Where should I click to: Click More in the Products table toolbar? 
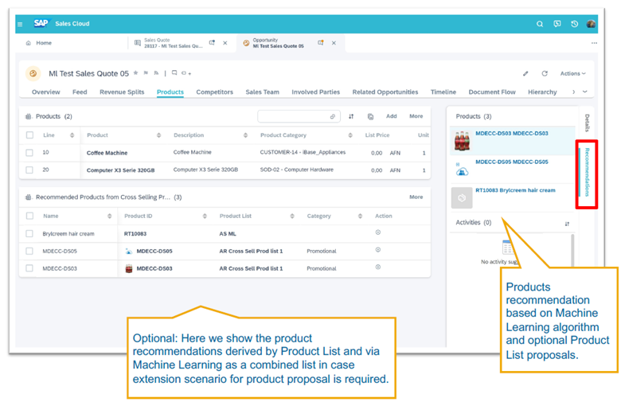tap(416, 116)
